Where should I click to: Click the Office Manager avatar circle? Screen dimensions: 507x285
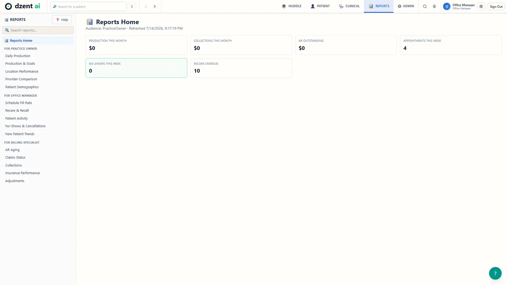pyautogui.click(x=447, y=7)
